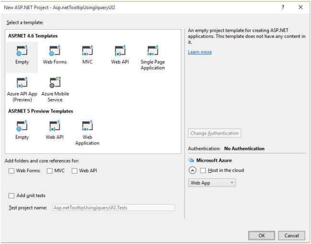
Task: Click the Test project name field
Action: pyautogui.click(x=114, y=208)
